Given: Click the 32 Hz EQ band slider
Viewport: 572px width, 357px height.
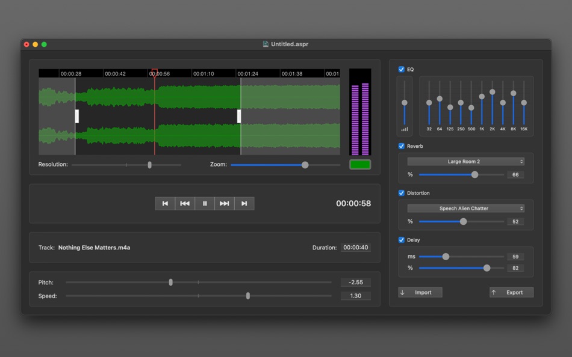Looking at the screenshot, I should 429,103.
